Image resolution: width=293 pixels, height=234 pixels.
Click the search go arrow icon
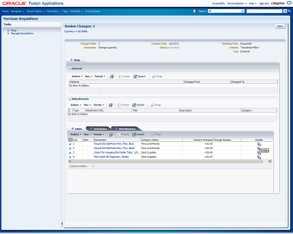(285, 11)
